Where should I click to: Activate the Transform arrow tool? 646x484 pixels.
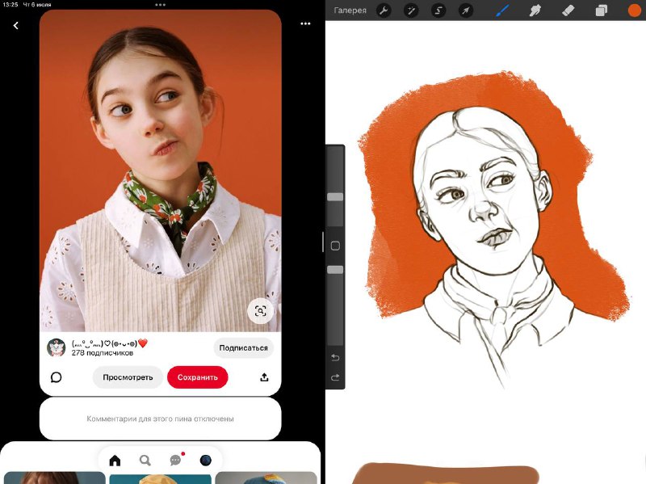[466, 11]
